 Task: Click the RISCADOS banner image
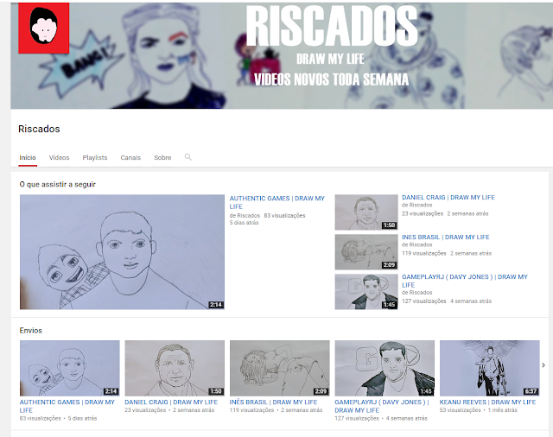tap(282, 55)
